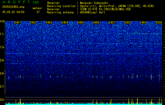The image size is (165, 105).
Task: Click the 0.7 kHz axis label
Action: pyautogui.click(x=2, y=87)
